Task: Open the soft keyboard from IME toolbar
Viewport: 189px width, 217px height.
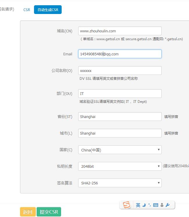Action: [x=156, y=205]
